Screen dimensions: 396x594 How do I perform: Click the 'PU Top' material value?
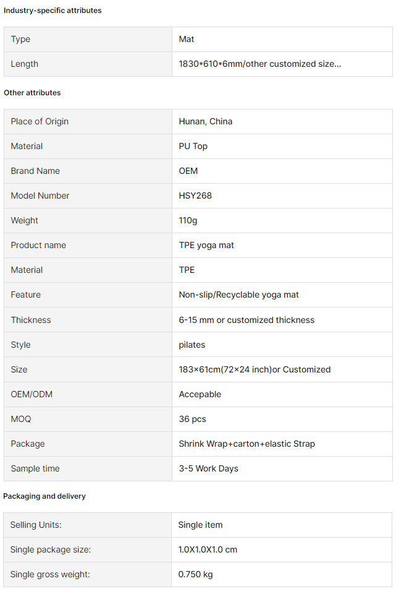pyautogui.click(x=193, y=146)
